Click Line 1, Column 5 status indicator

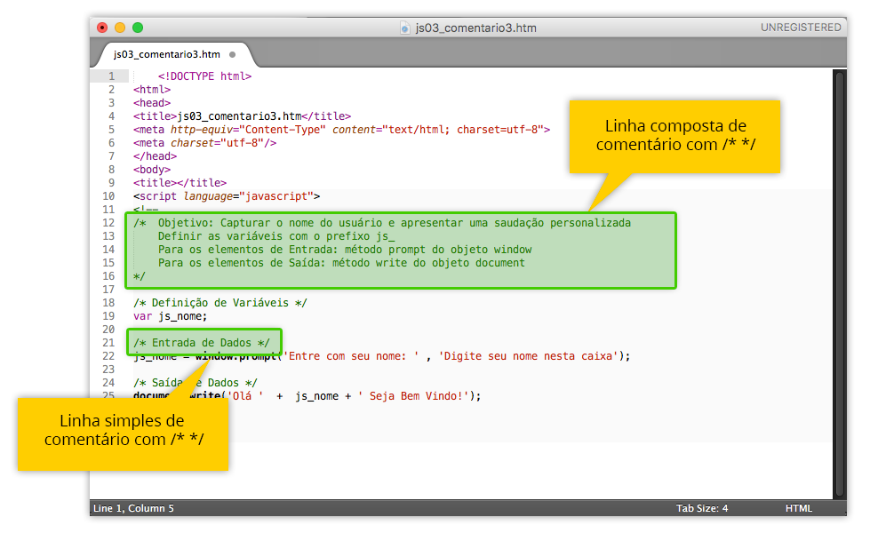click(134, 508)
